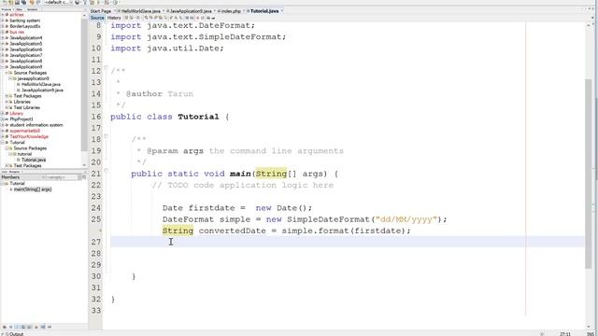The image size is (598, 336).
Task: Click the Undo toolbar icon
Action: click(x=32, y=2)
